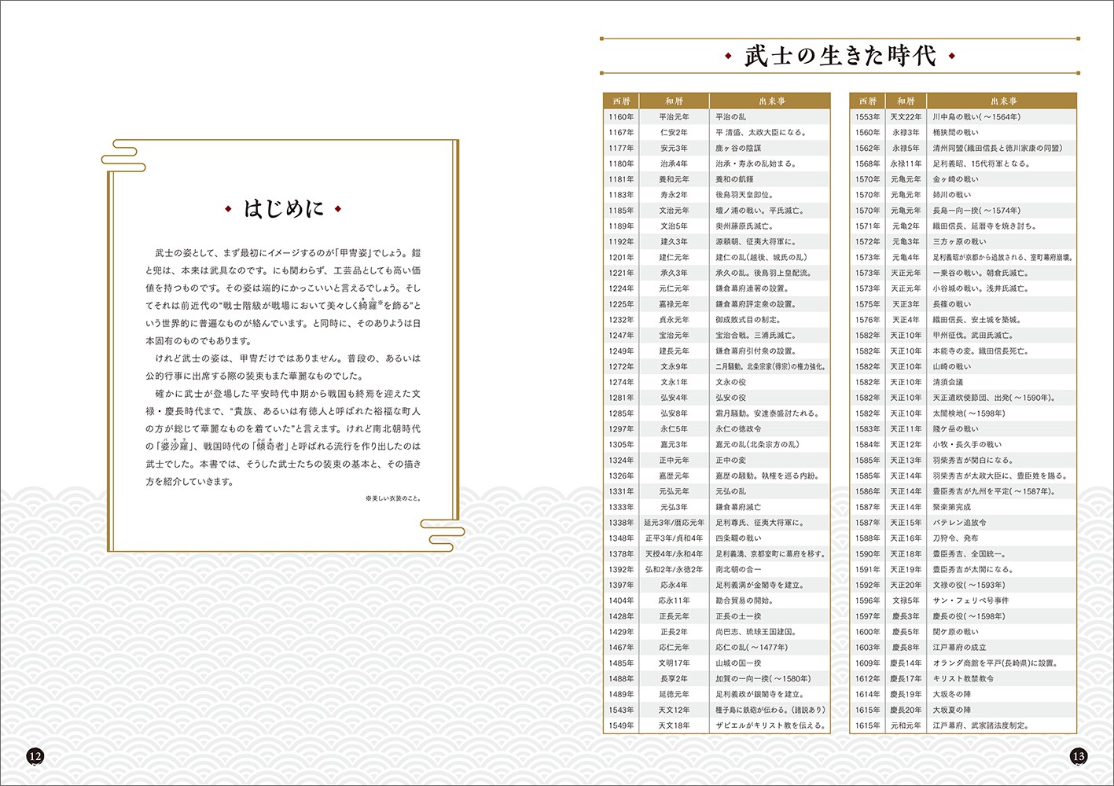Click the 関ケ原の戦い event for 1600年
The height and width of the screenshot is (786, 1114).
point(955,632)
